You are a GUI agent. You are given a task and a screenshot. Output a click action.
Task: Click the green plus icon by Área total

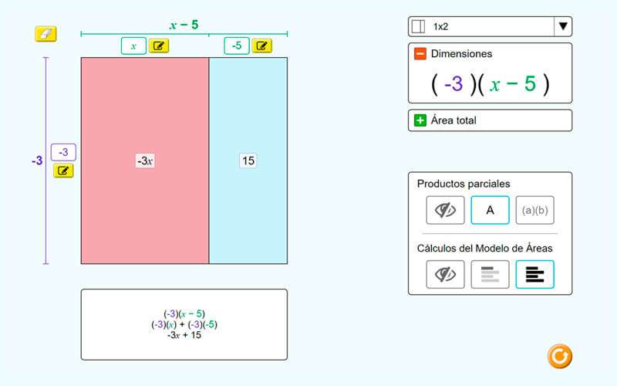pyautogui.click(x=420, y=120)
